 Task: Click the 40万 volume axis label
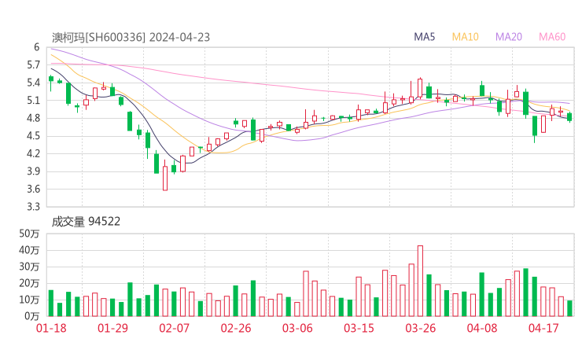point(29,250)
